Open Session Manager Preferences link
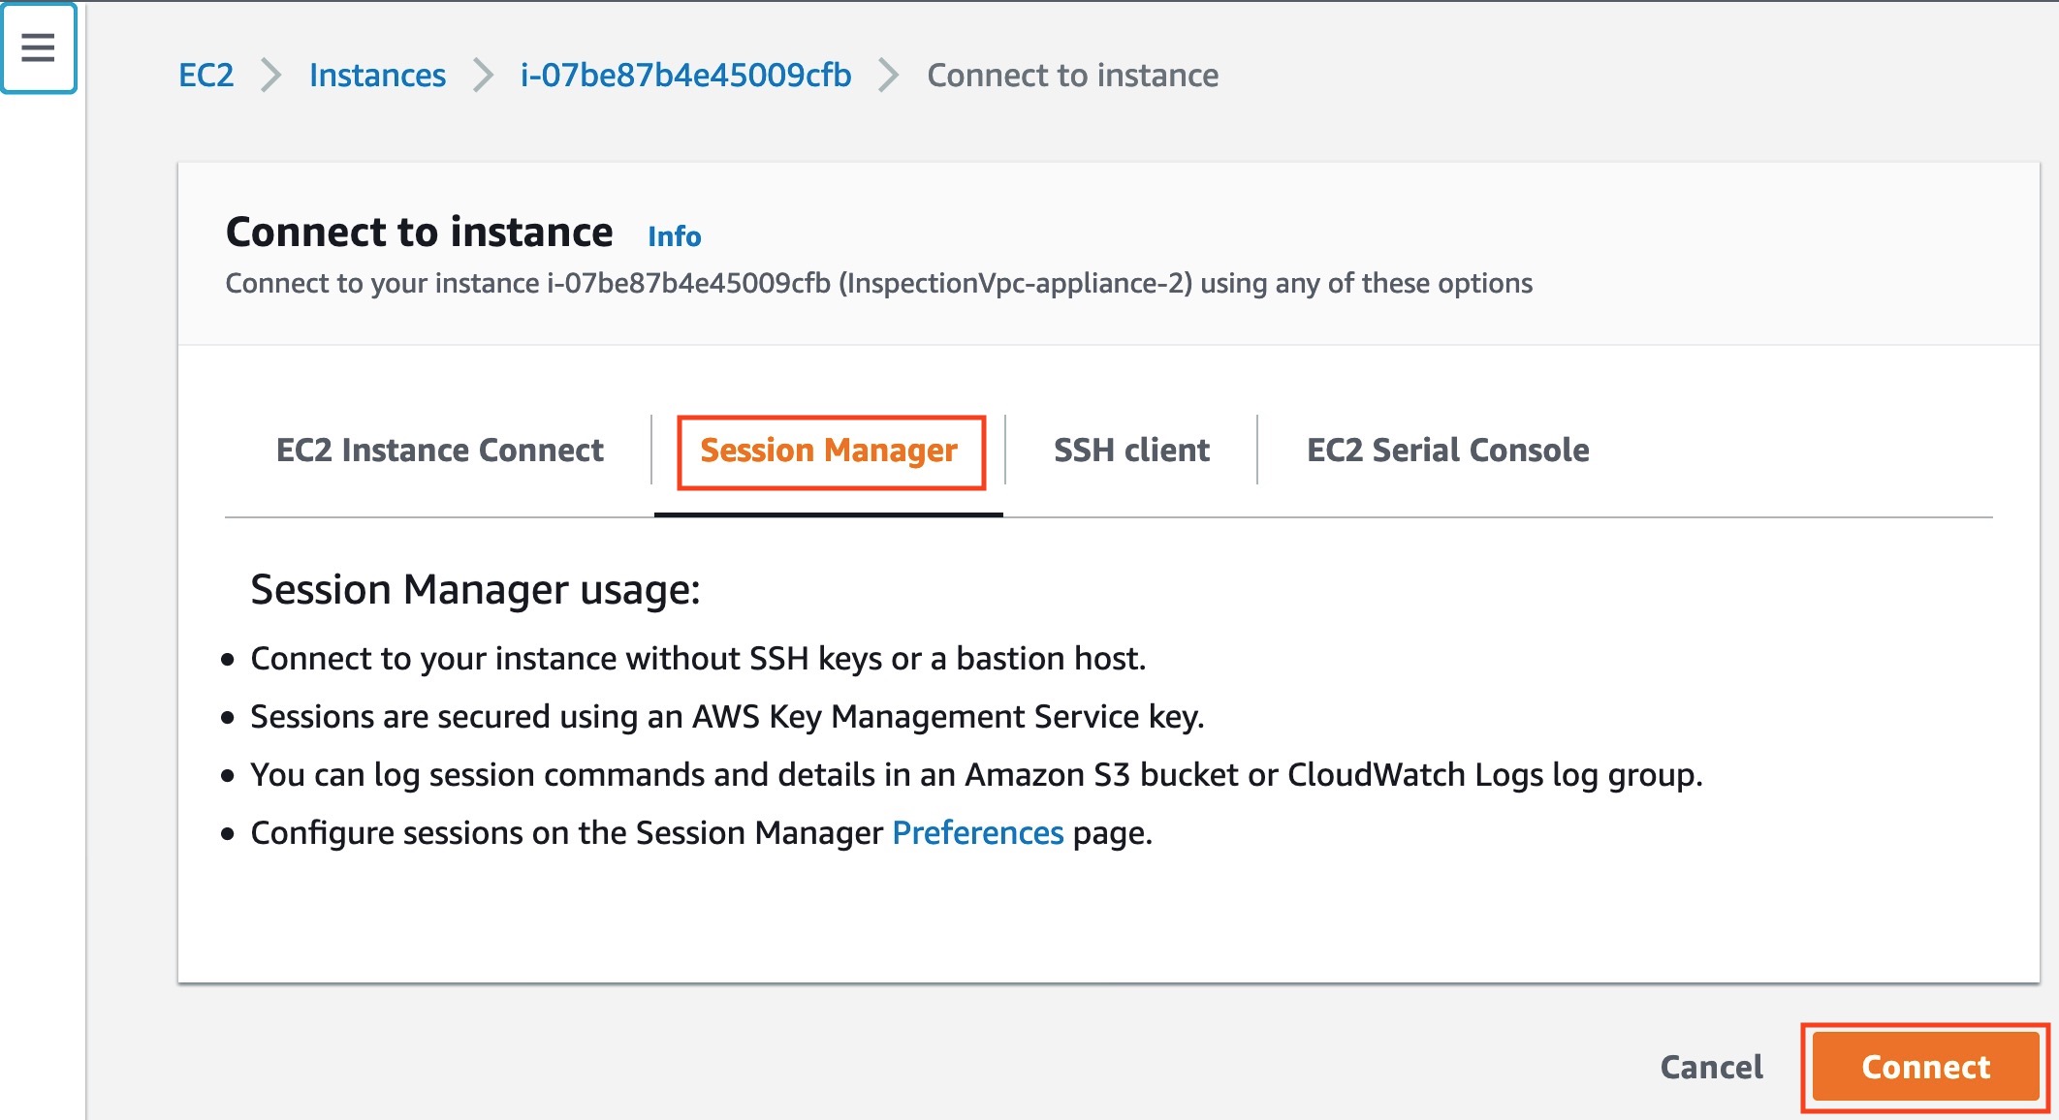 coord(977,833)
